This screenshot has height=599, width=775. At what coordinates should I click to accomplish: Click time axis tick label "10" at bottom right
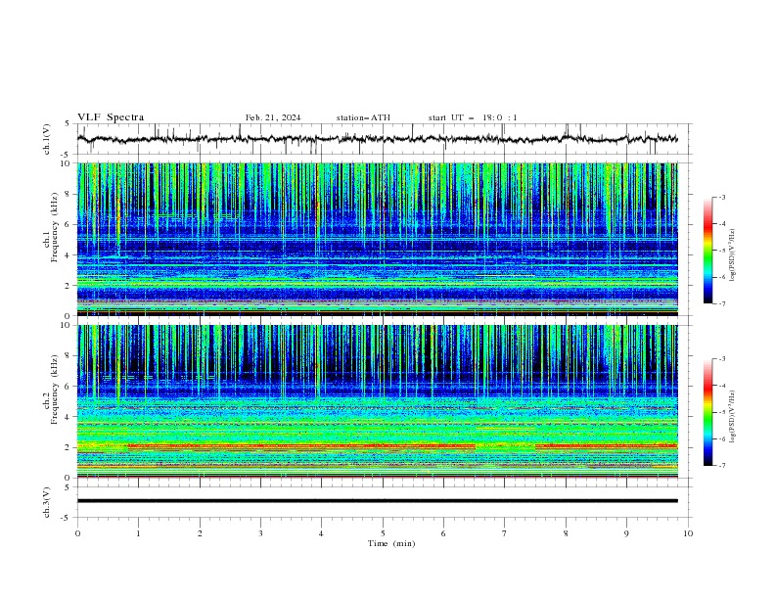688,533
